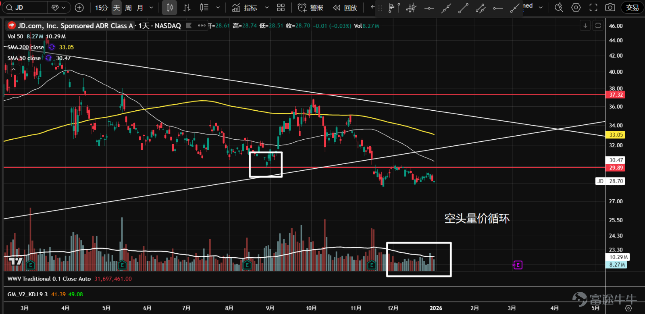Open the May earnings E marker

pyautogui.click(x=122, y=265)
